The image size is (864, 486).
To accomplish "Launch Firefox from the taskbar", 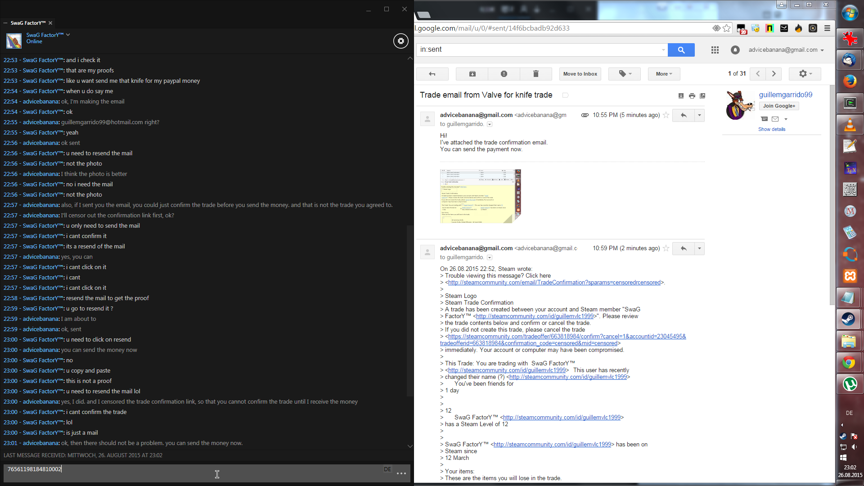I will (850, 81).
